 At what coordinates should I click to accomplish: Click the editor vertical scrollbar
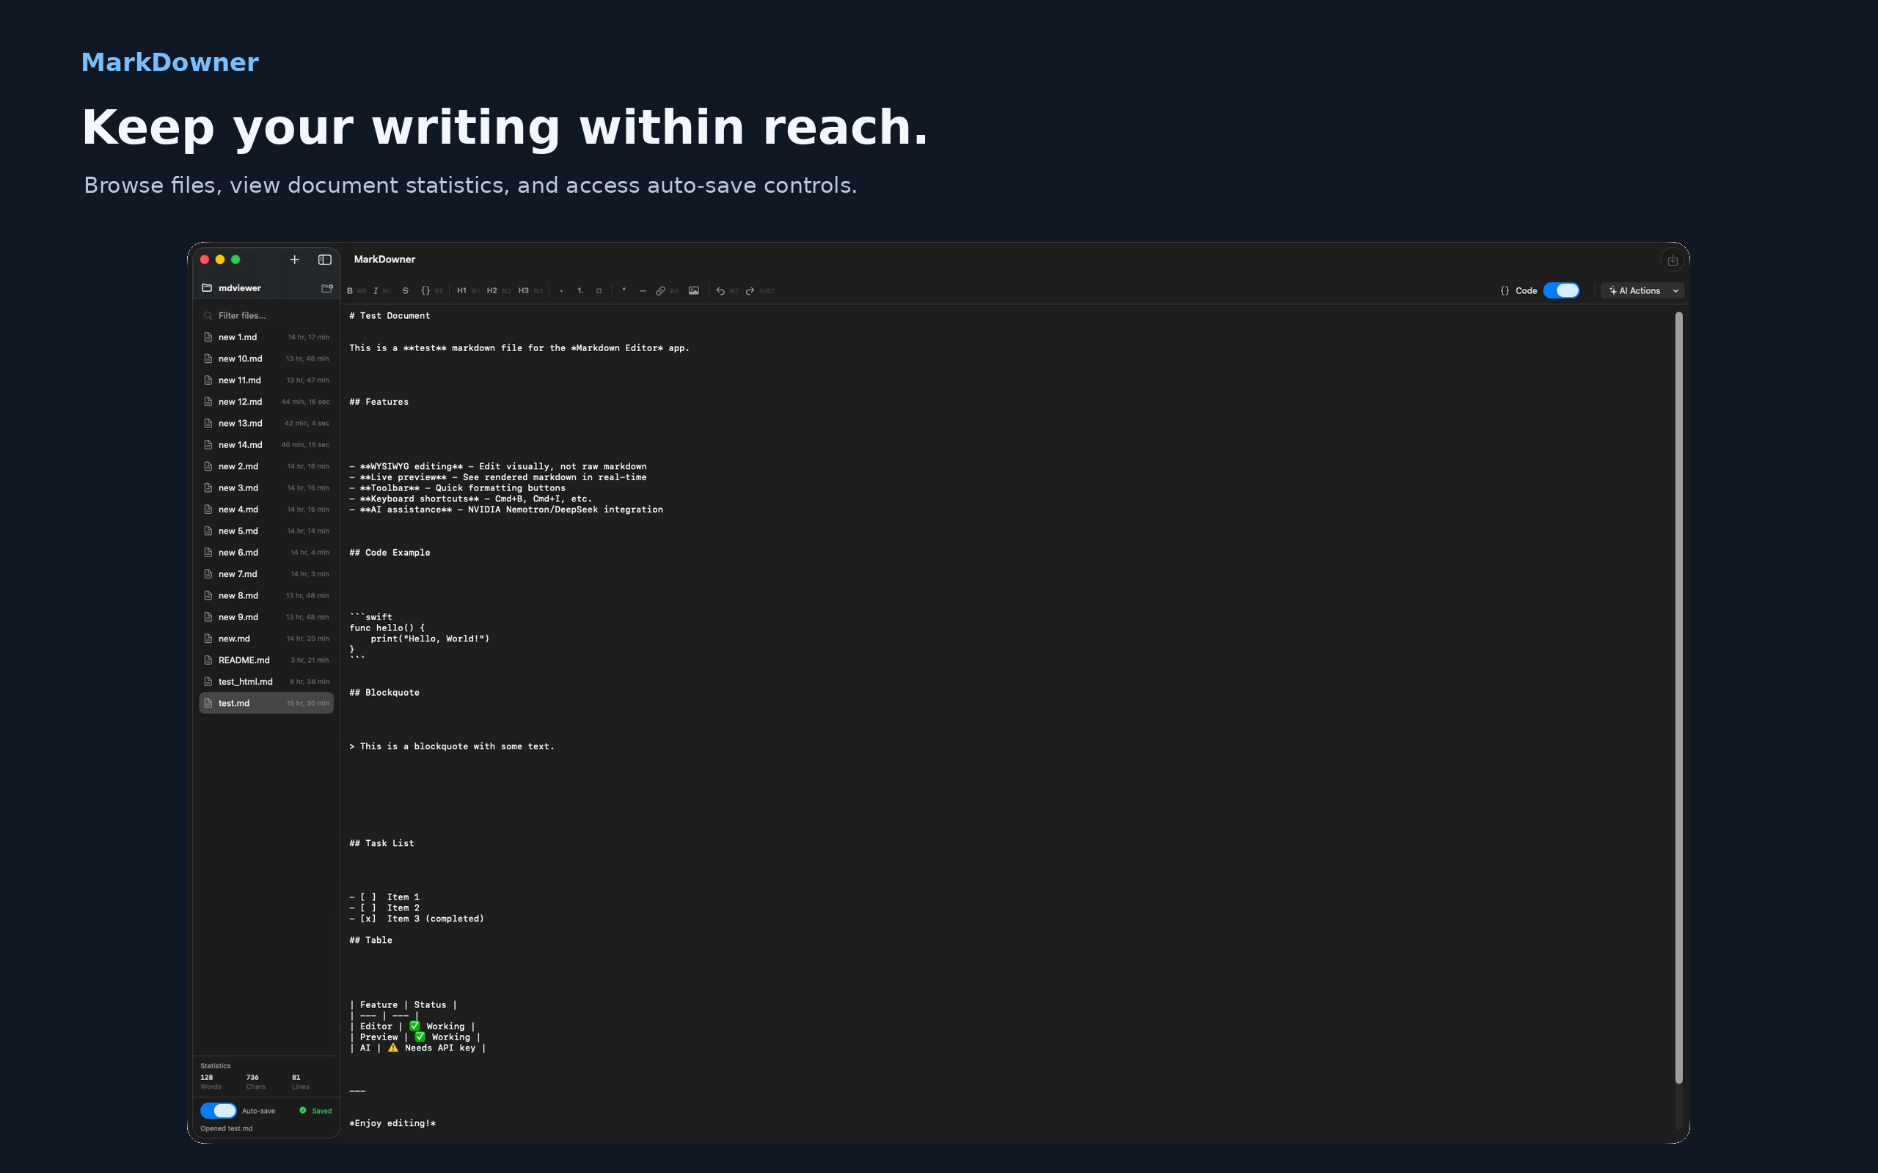click(1678, 698)
